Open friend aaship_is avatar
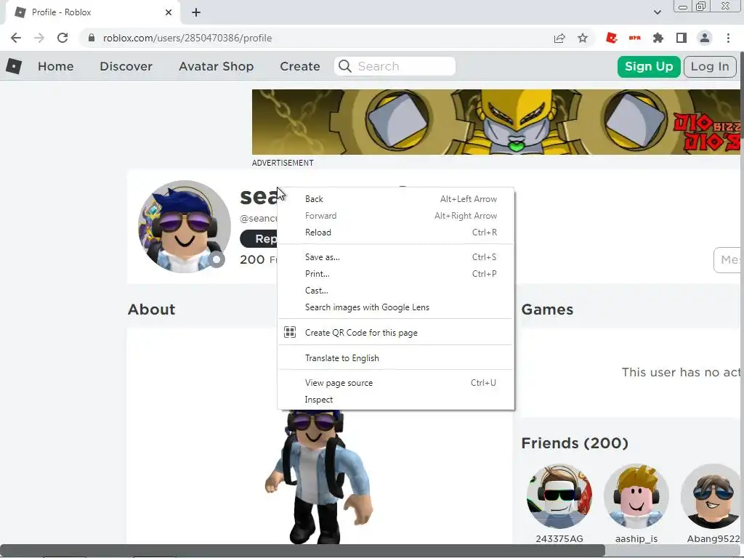The image size is (744, 558). 636,496
